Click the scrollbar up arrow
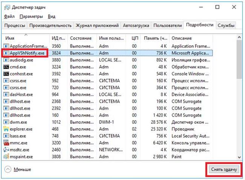Image resolution: width=245 pixels, height=180 pixels. tap(239, 37)
